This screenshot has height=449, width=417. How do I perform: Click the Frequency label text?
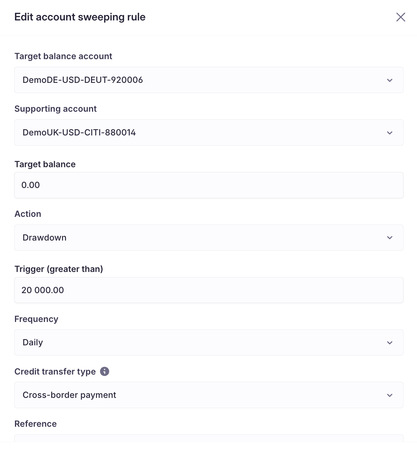click(x=36, y=319)
